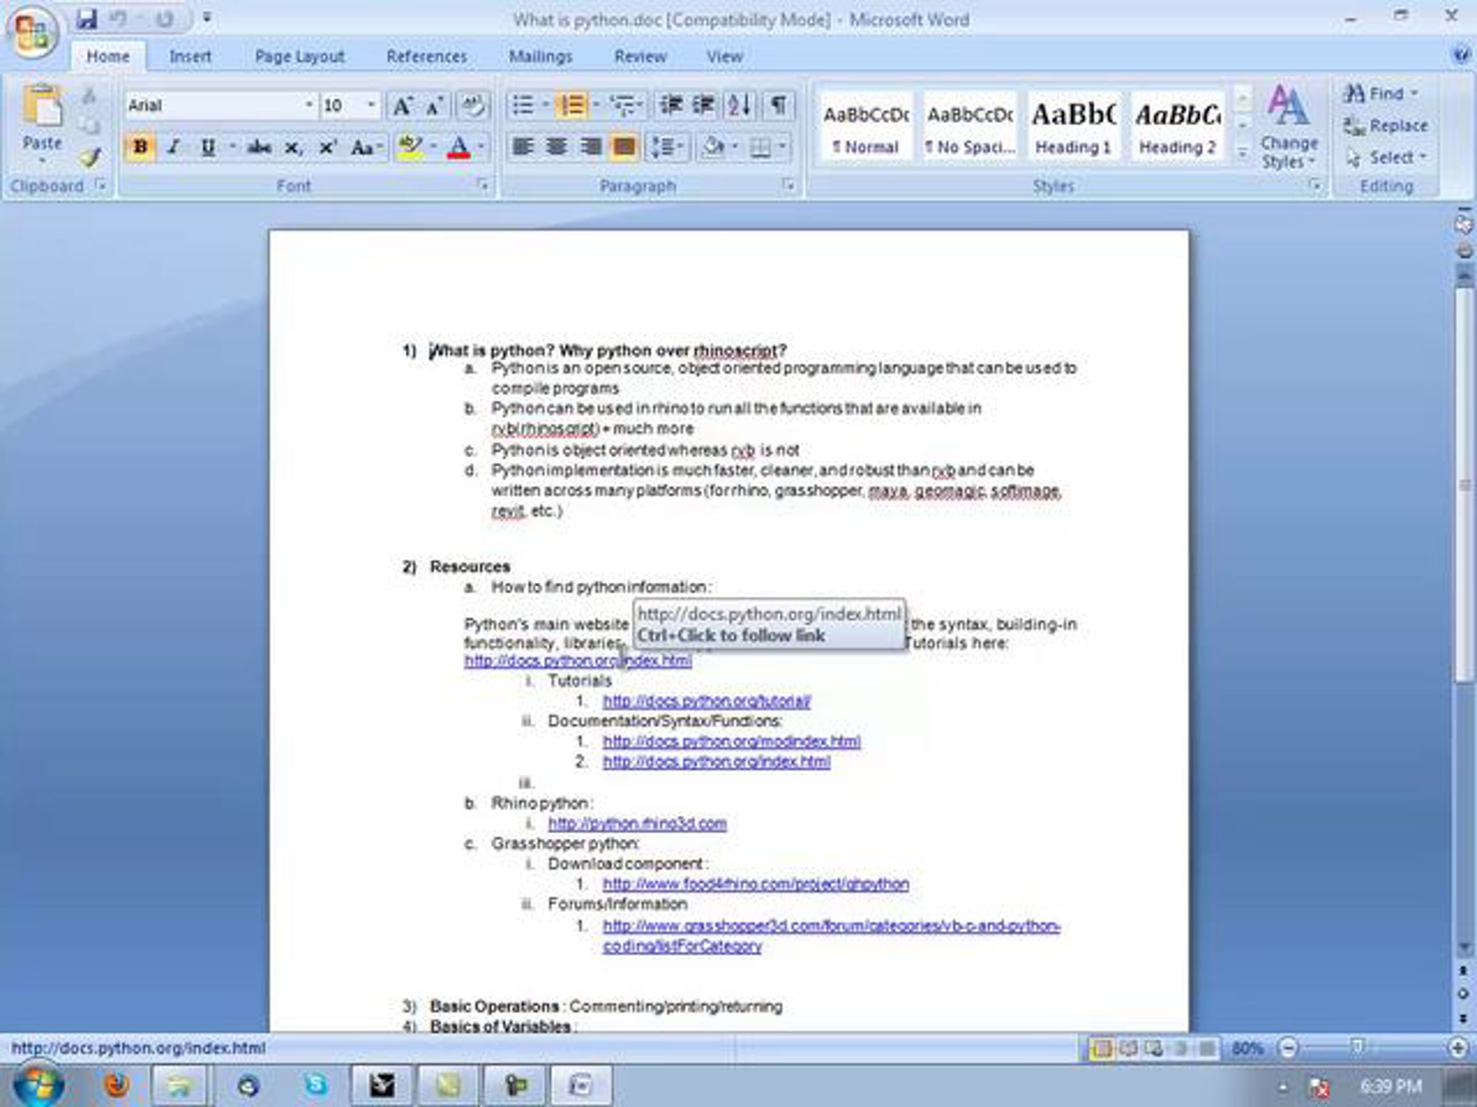Save the document from Quick Access Toolbar
This screenshot has width=1477, height=1107.
click(x=87, y=18)
